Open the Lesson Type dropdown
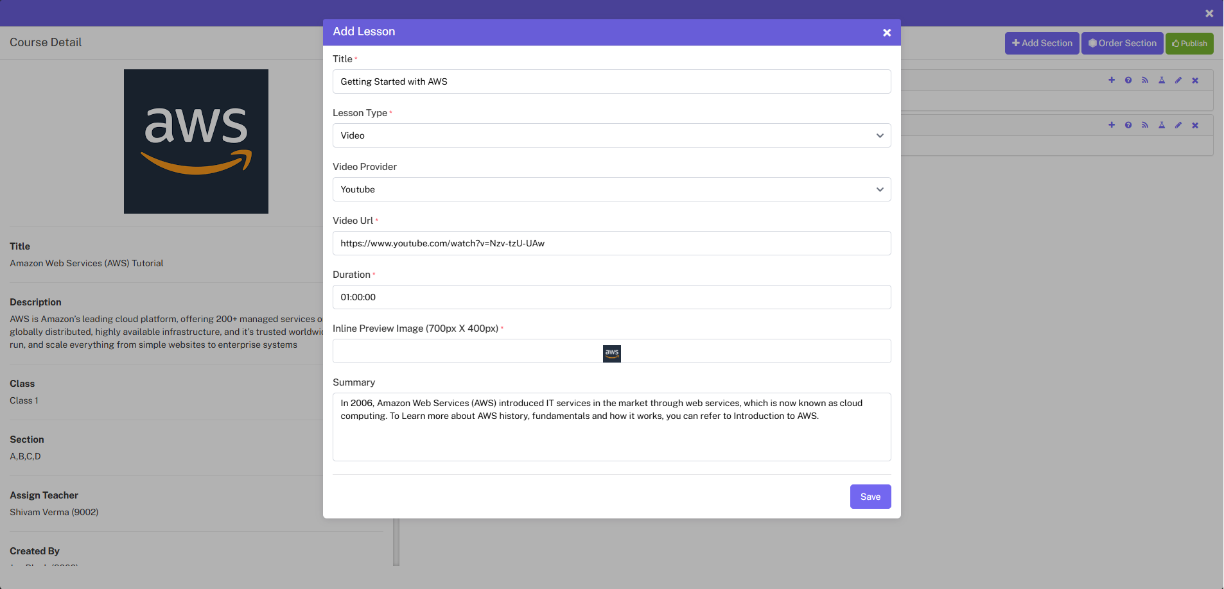 click(x=611, y=135)
